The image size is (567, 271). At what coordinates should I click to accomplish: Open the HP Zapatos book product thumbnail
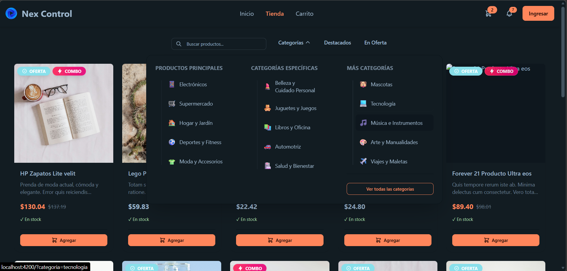64,119
